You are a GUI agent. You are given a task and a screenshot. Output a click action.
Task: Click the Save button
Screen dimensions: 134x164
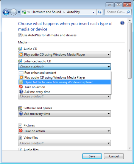coord(92,156)
